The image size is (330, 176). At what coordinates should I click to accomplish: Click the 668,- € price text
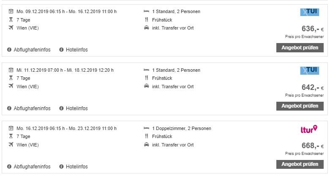coord(313,146)
